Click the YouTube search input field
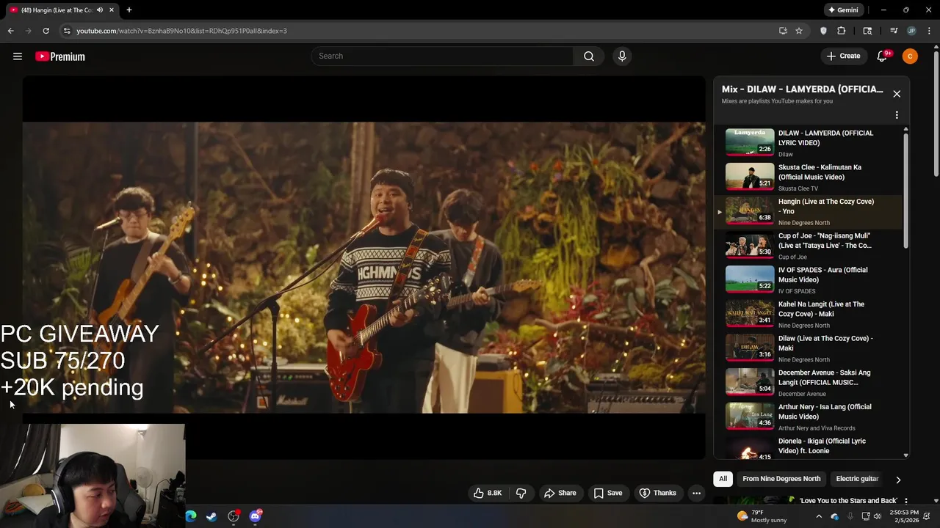 click(444, 56)
